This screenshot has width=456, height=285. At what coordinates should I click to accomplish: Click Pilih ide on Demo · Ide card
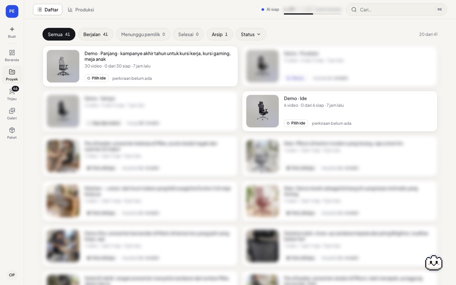pyautogui.click(x=296, y=123)
